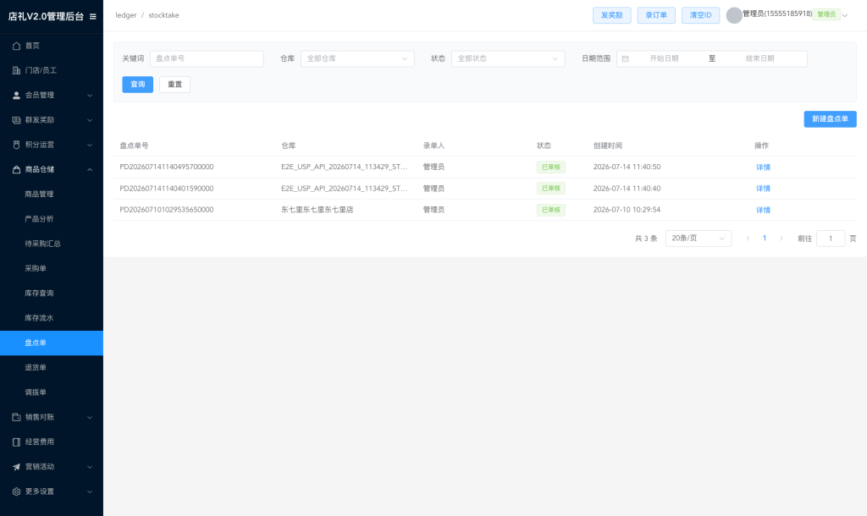Click the 发奖励 button in header
The height and width of the screenshot is (516, 867).
point(611,15)
